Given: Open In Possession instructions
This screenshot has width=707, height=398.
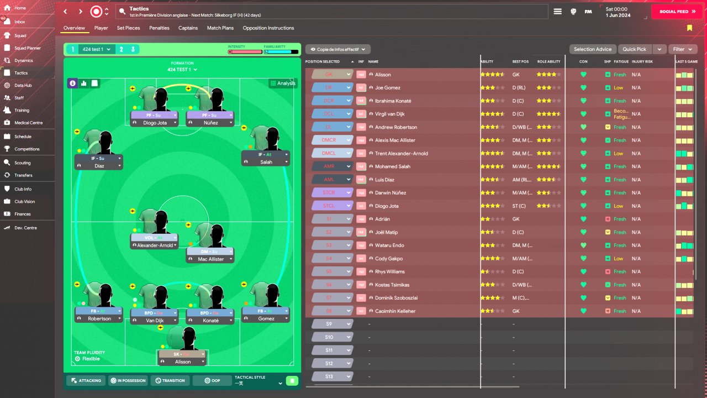Looking at the screenshot, I should (x=128, y=380).
